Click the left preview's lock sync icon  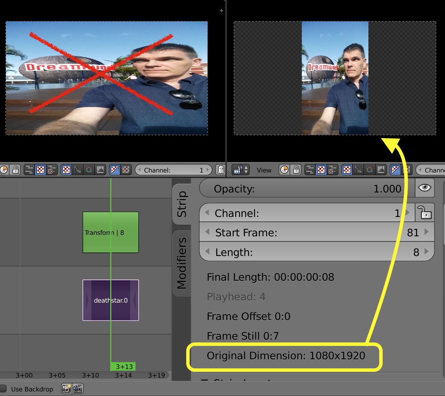pyautogui.click(x=16, y=170)
